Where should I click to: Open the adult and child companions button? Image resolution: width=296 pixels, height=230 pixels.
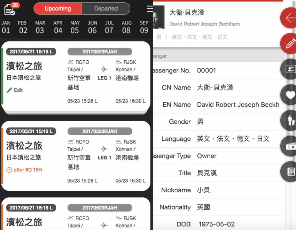pyautogui.click(x=289, y=120)
